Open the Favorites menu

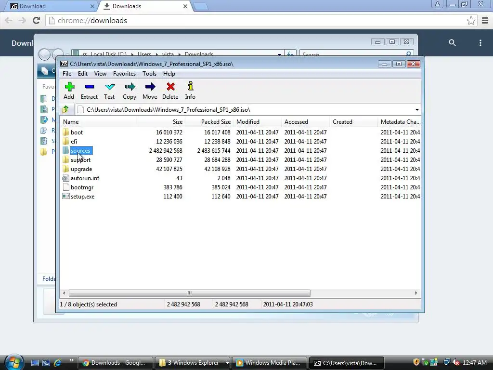coord(125,74)
